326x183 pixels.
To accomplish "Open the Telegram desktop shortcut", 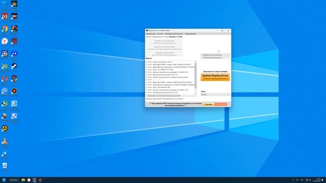I will click(5, 154).
